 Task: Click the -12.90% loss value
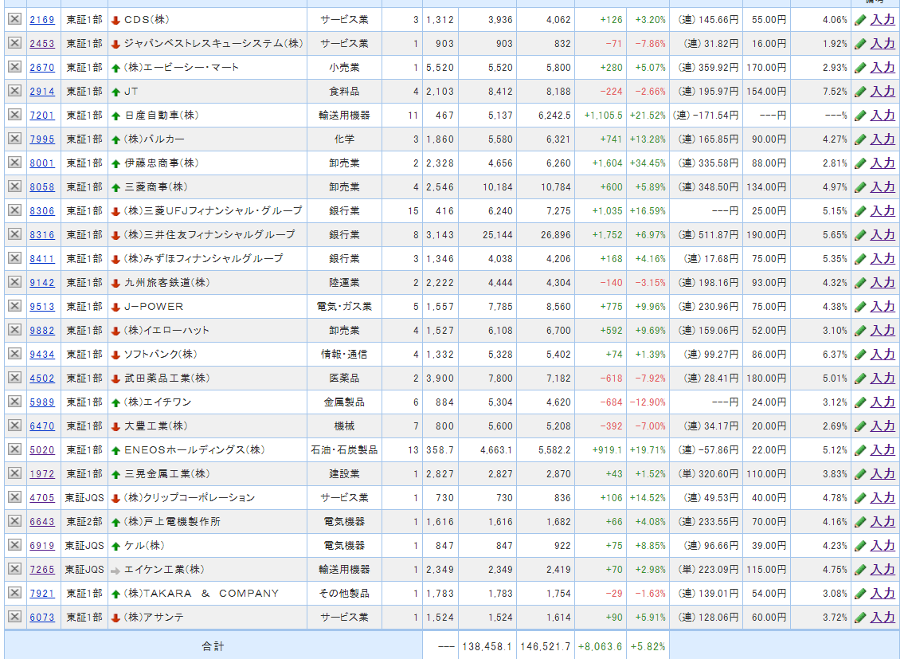[x=648, y=402]
